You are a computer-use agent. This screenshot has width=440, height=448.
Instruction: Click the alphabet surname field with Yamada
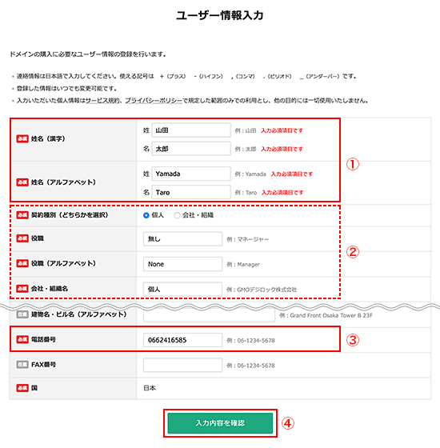pyautogui.click(x=191, y=174)
